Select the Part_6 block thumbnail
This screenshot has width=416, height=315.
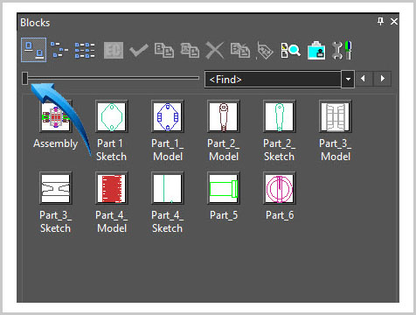point(280,188)
